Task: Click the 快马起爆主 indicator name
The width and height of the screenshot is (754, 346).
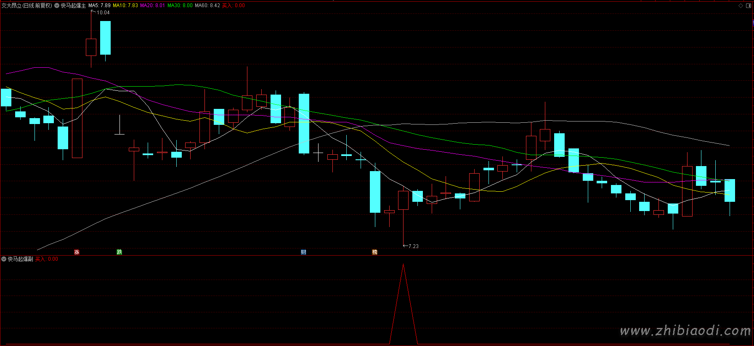Action: point(73,5)
